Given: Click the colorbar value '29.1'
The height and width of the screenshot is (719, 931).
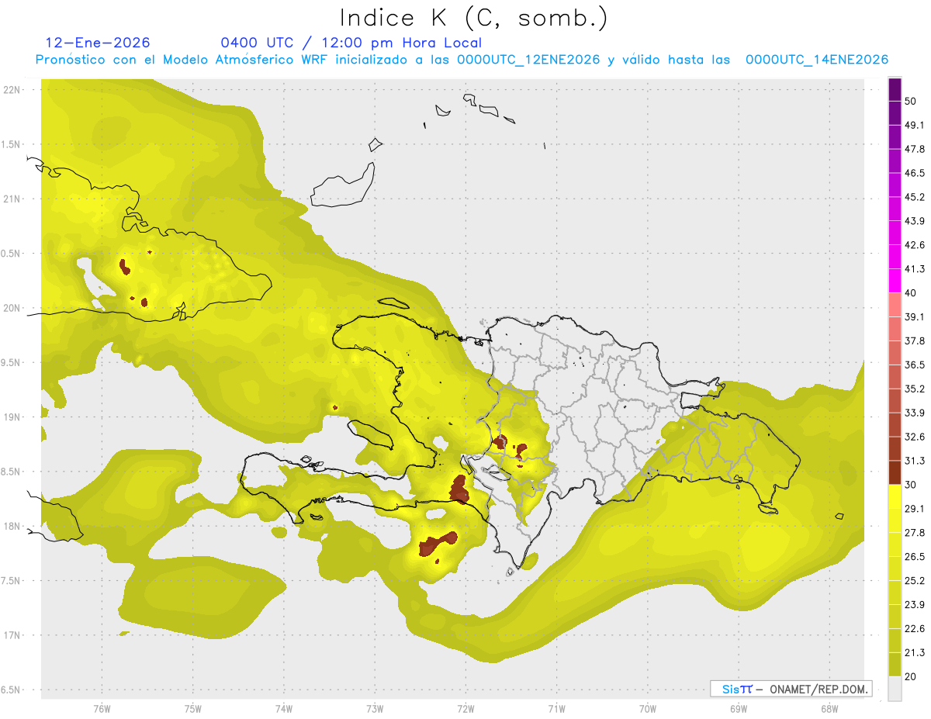Looking at the screenshot, I should [915, 509].
